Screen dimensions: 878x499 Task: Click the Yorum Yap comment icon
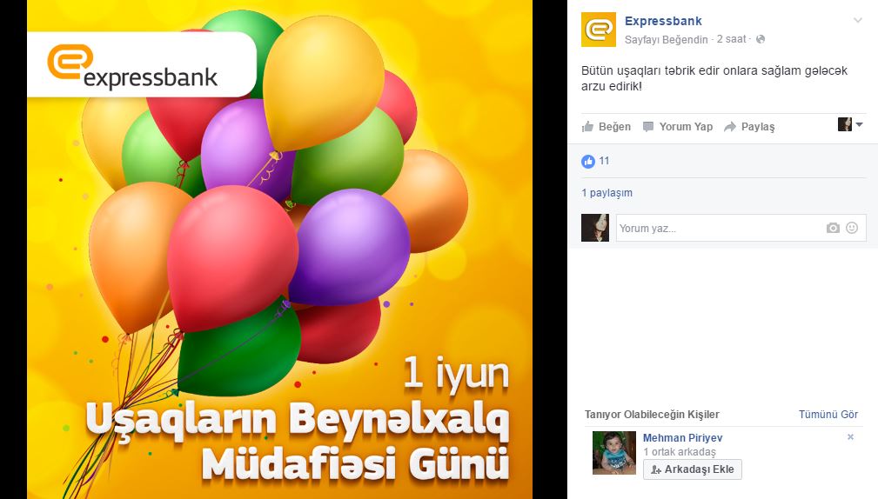[648, 126]
